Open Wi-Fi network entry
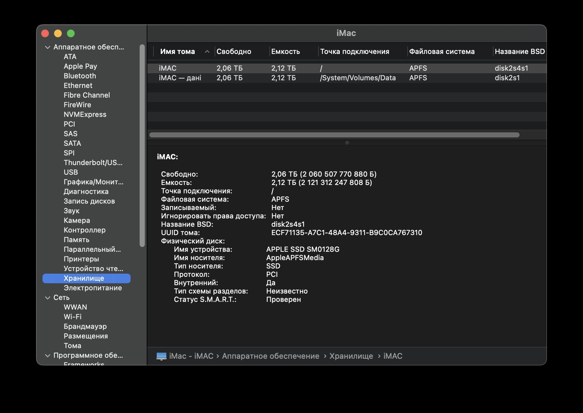The width and height of the screenshot is (583, 413). (73, 317)
